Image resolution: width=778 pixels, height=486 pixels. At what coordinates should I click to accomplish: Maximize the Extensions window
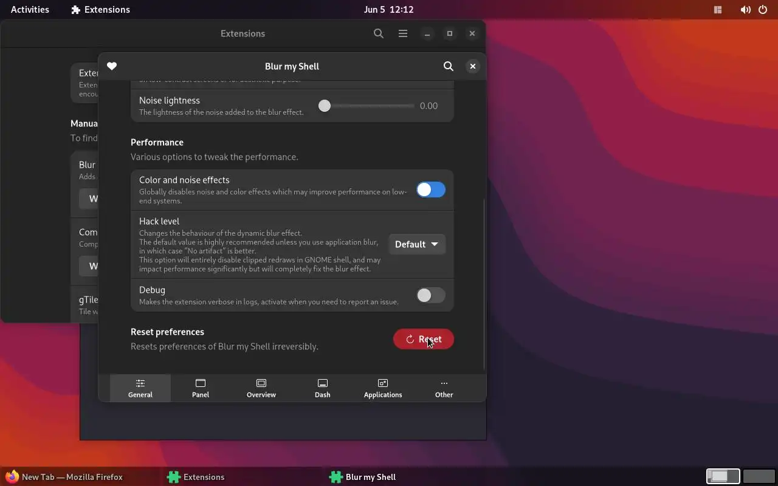pyautogui.click(x=450, y=33)
